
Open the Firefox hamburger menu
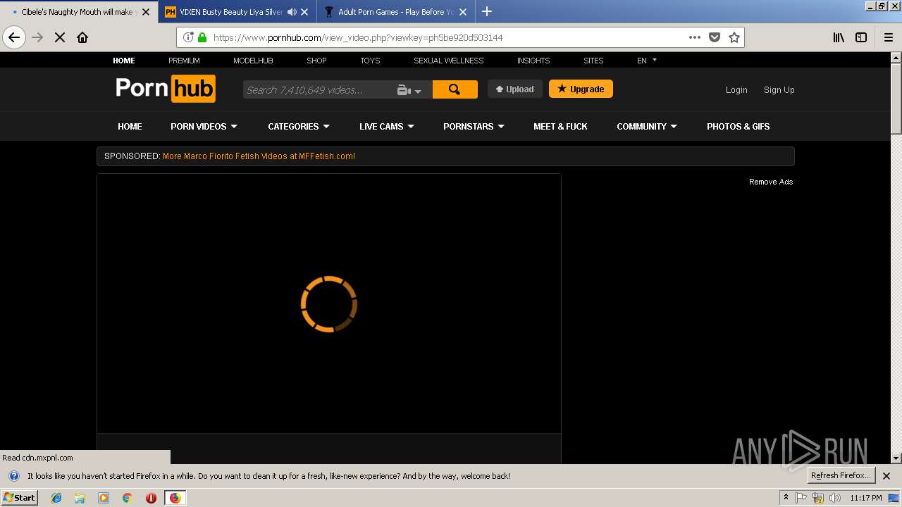pyautogui.click(x=889, y=37)
